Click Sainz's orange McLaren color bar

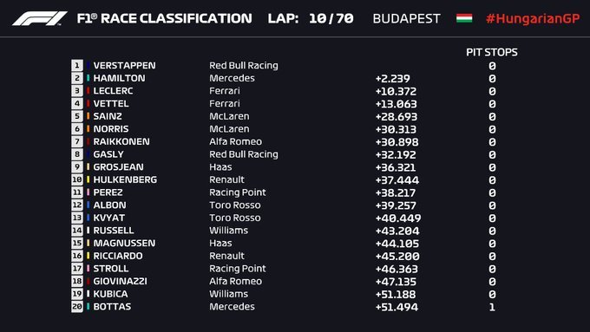88,116
